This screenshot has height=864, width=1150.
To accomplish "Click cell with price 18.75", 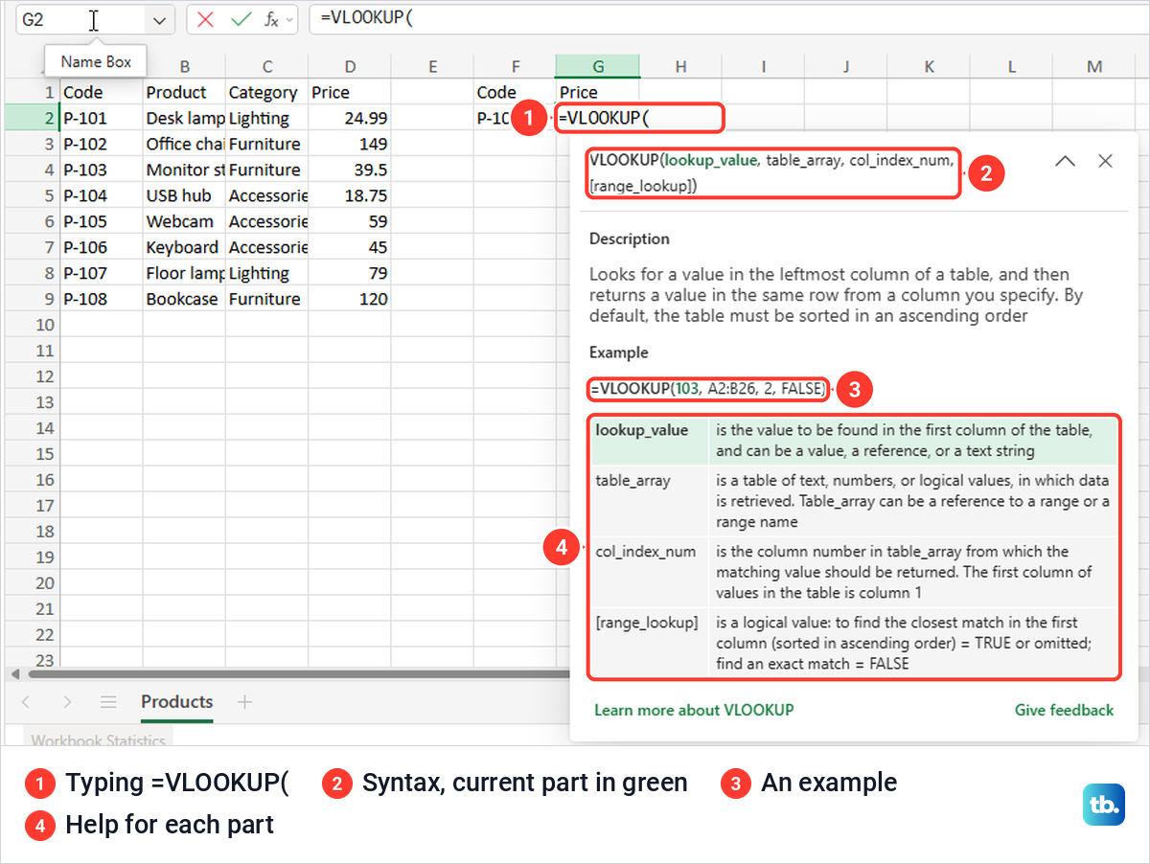I will 350,195.
